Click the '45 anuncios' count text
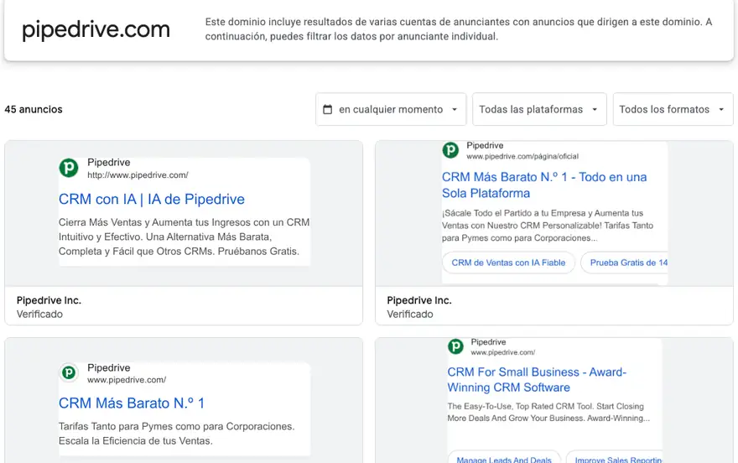738x463 pixels. click(x=34, y=109)
